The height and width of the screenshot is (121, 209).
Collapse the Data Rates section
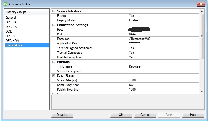pyautogui.click(x=53, y=75)
